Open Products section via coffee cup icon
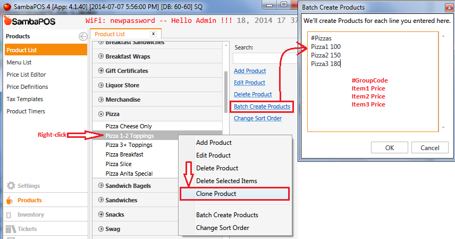The image size is (455, 239). 10,200
